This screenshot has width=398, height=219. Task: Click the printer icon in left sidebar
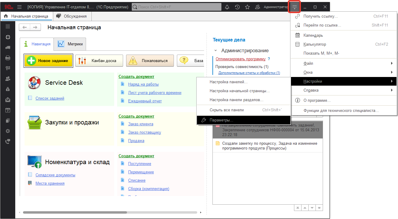[8, 58]
